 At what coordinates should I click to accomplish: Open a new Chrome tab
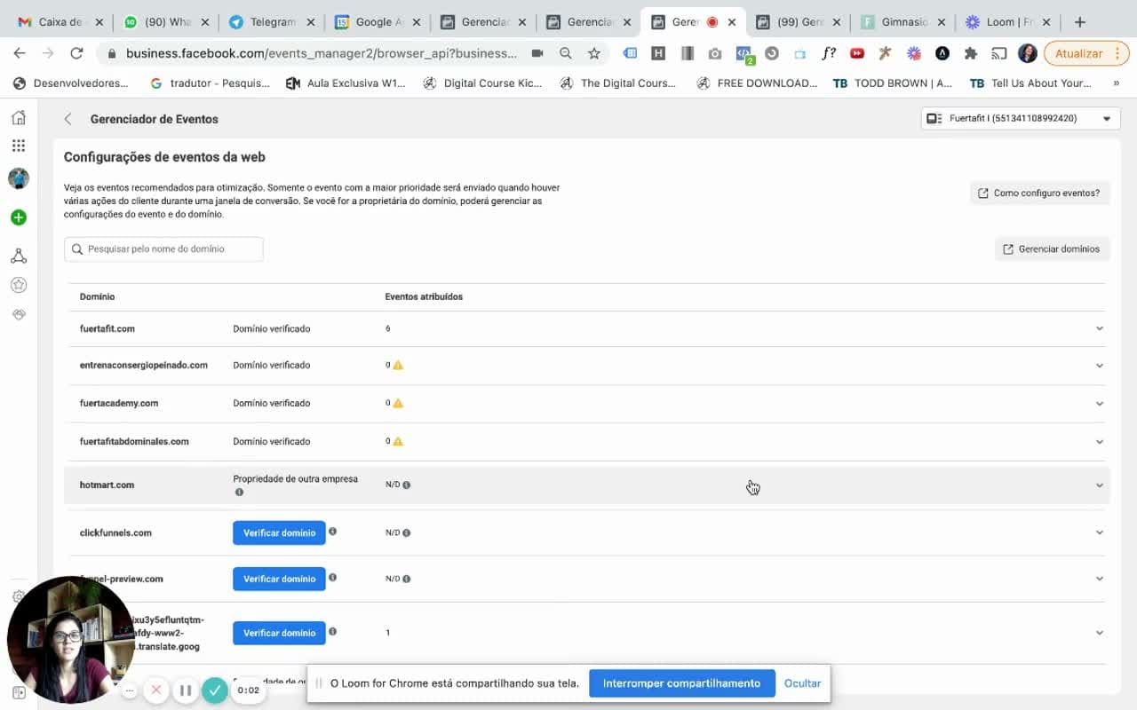1080,22
